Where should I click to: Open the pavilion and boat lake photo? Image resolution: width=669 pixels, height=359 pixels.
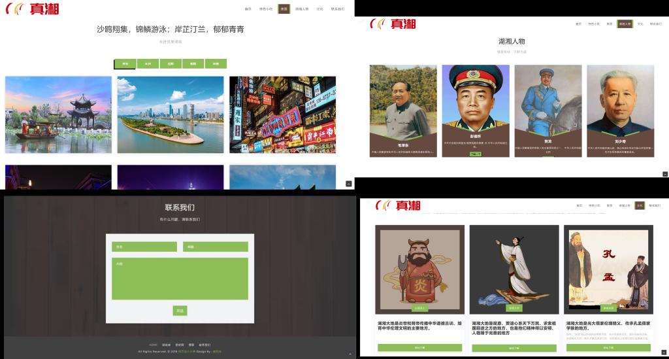pos(59,114)
